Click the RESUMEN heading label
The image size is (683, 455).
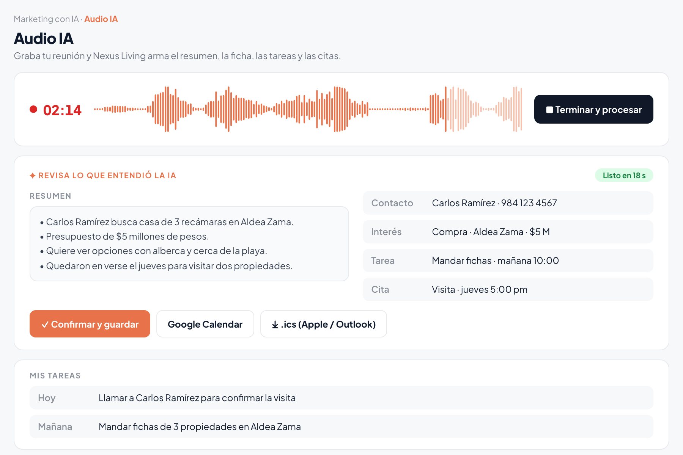tap(50, 196)
